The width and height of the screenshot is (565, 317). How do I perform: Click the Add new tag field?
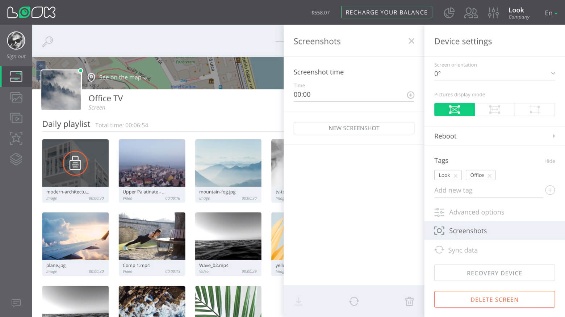click(488, 190)
